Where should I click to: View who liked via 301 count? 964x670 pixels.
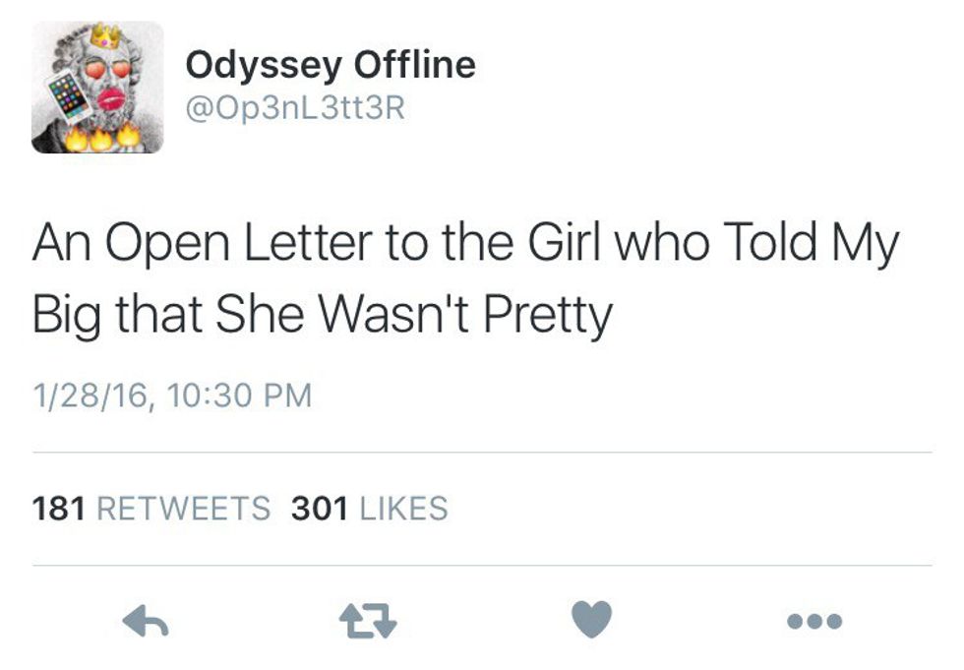[x=319, y=509]
